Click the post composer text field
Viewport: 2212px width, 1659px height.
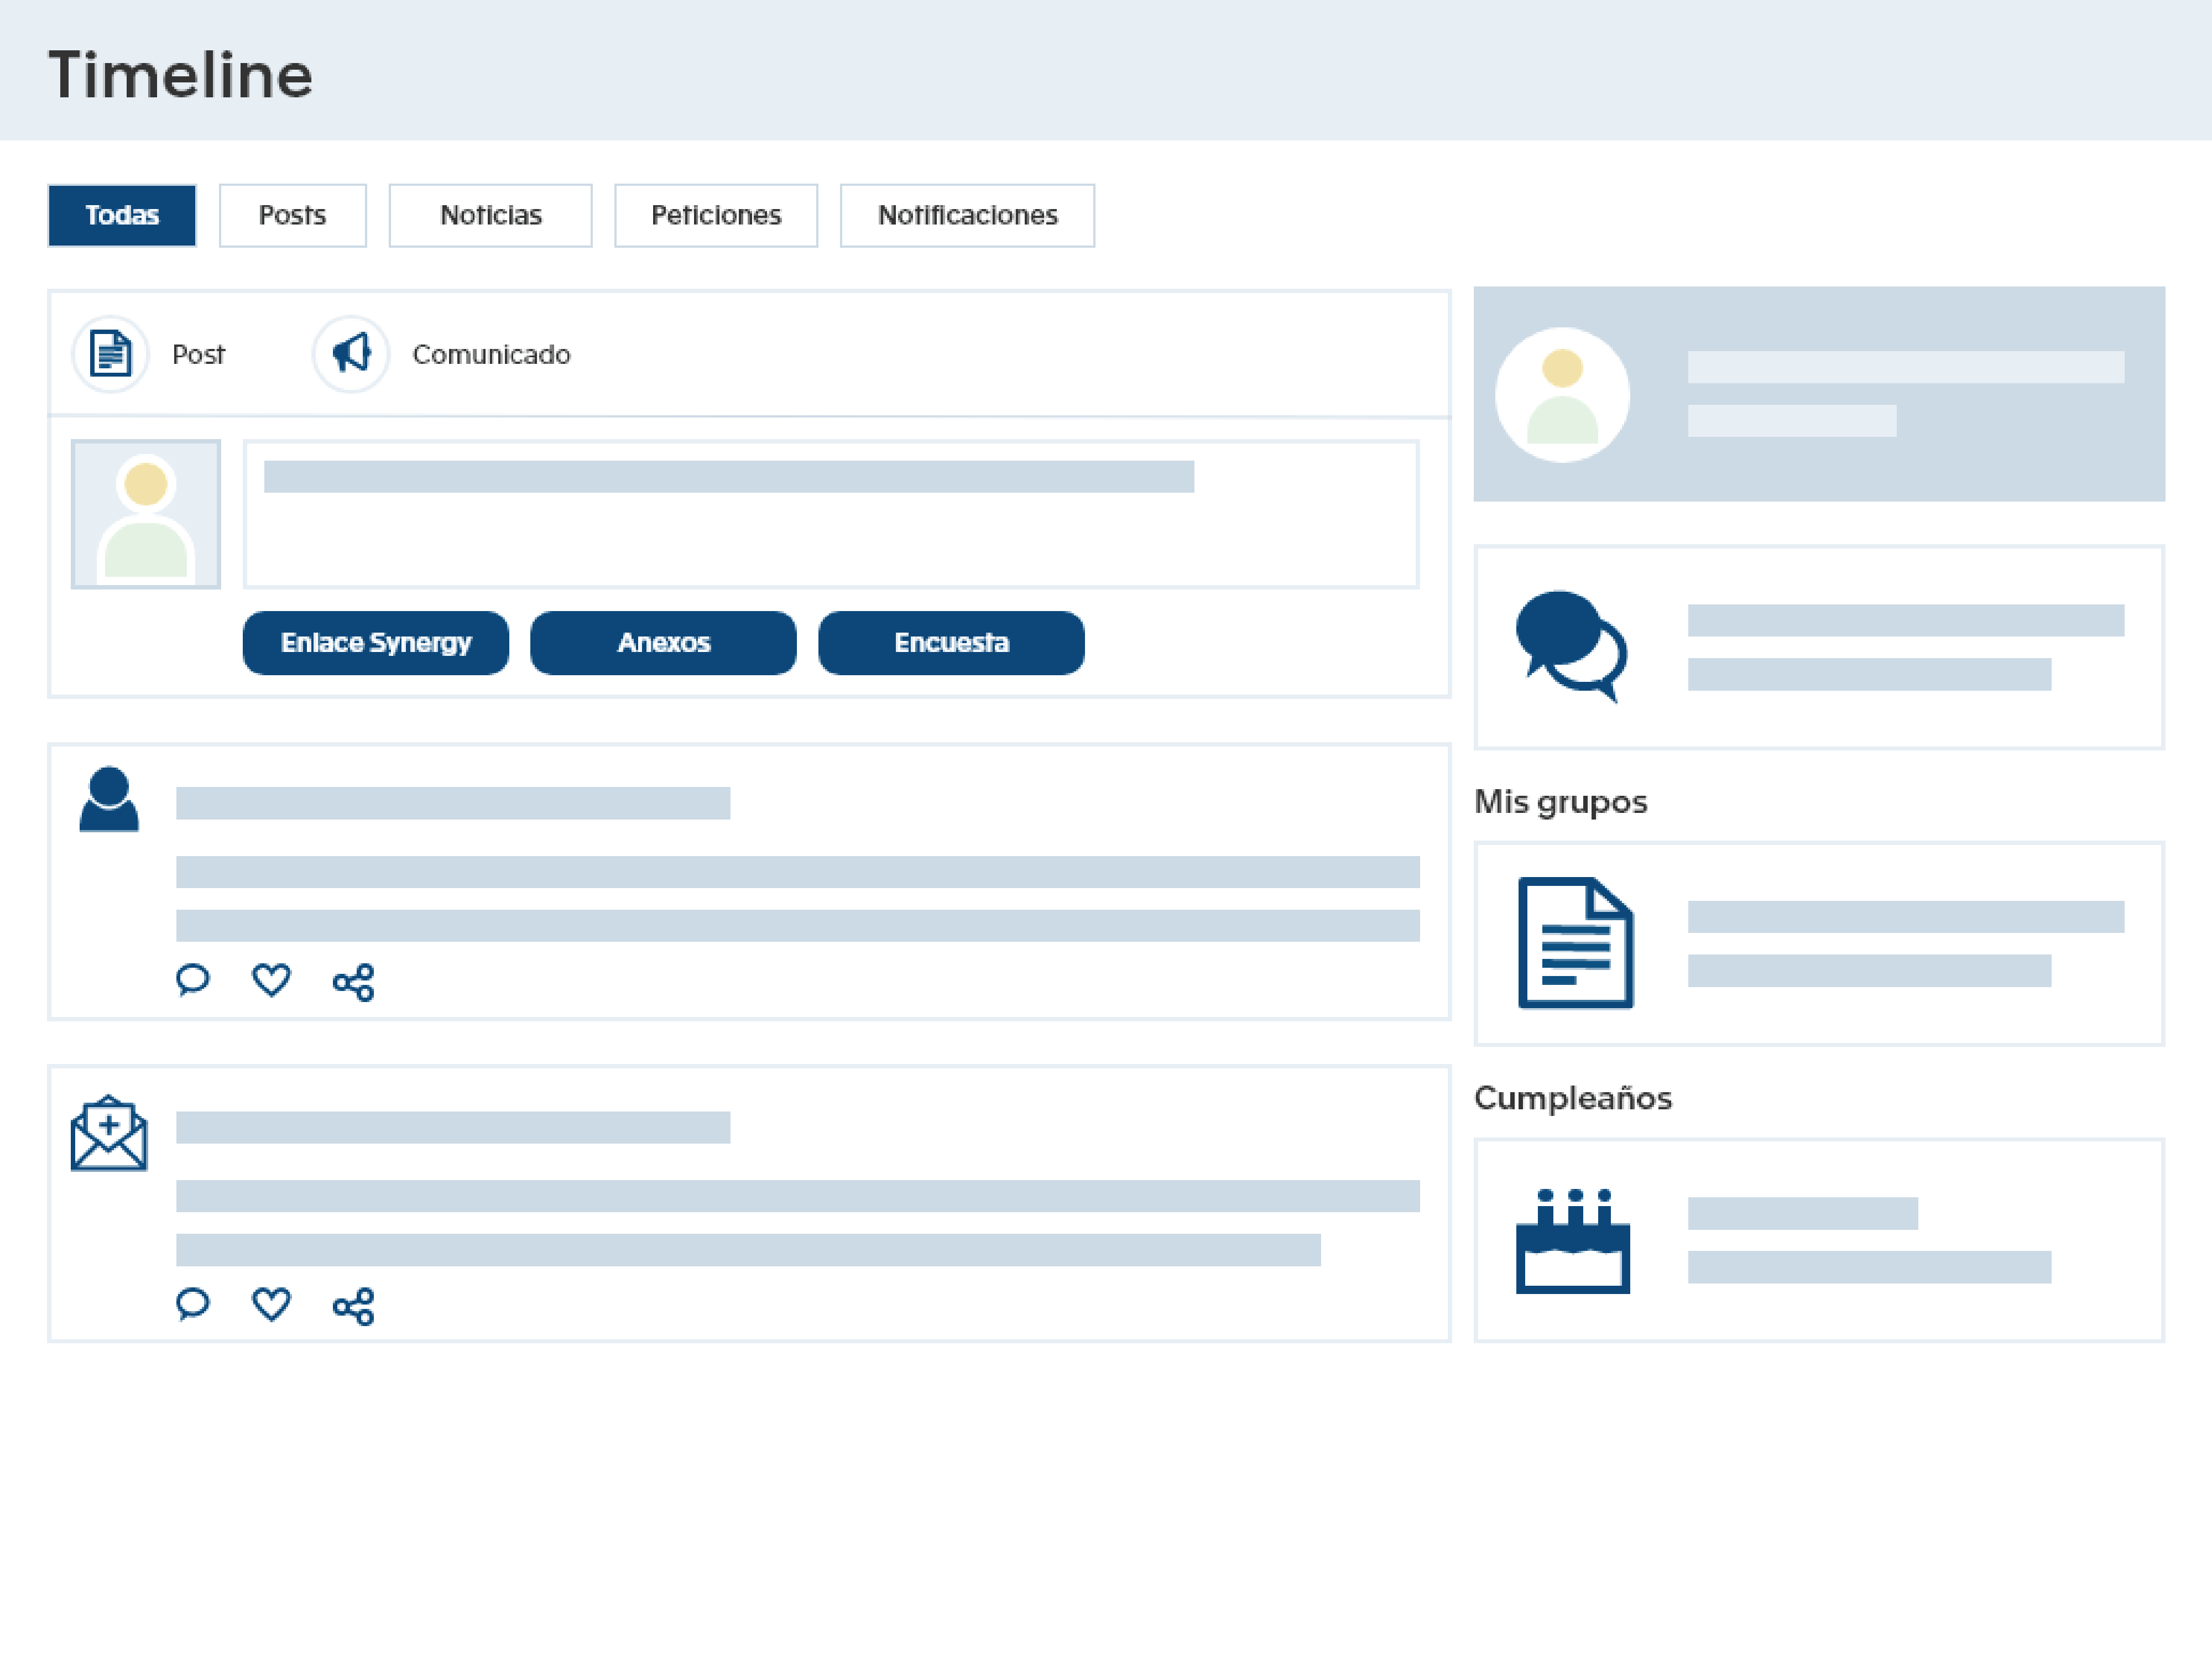pos(830,512)
